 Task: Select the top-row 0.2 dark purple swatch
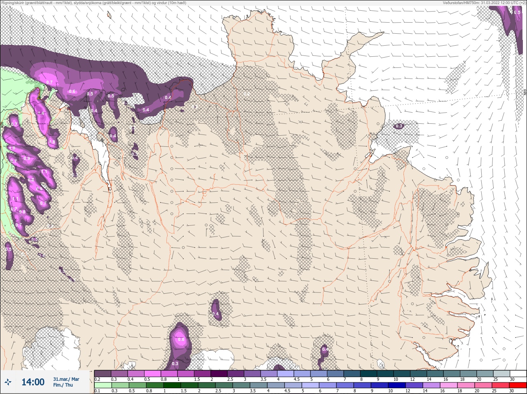coord(103,373)
